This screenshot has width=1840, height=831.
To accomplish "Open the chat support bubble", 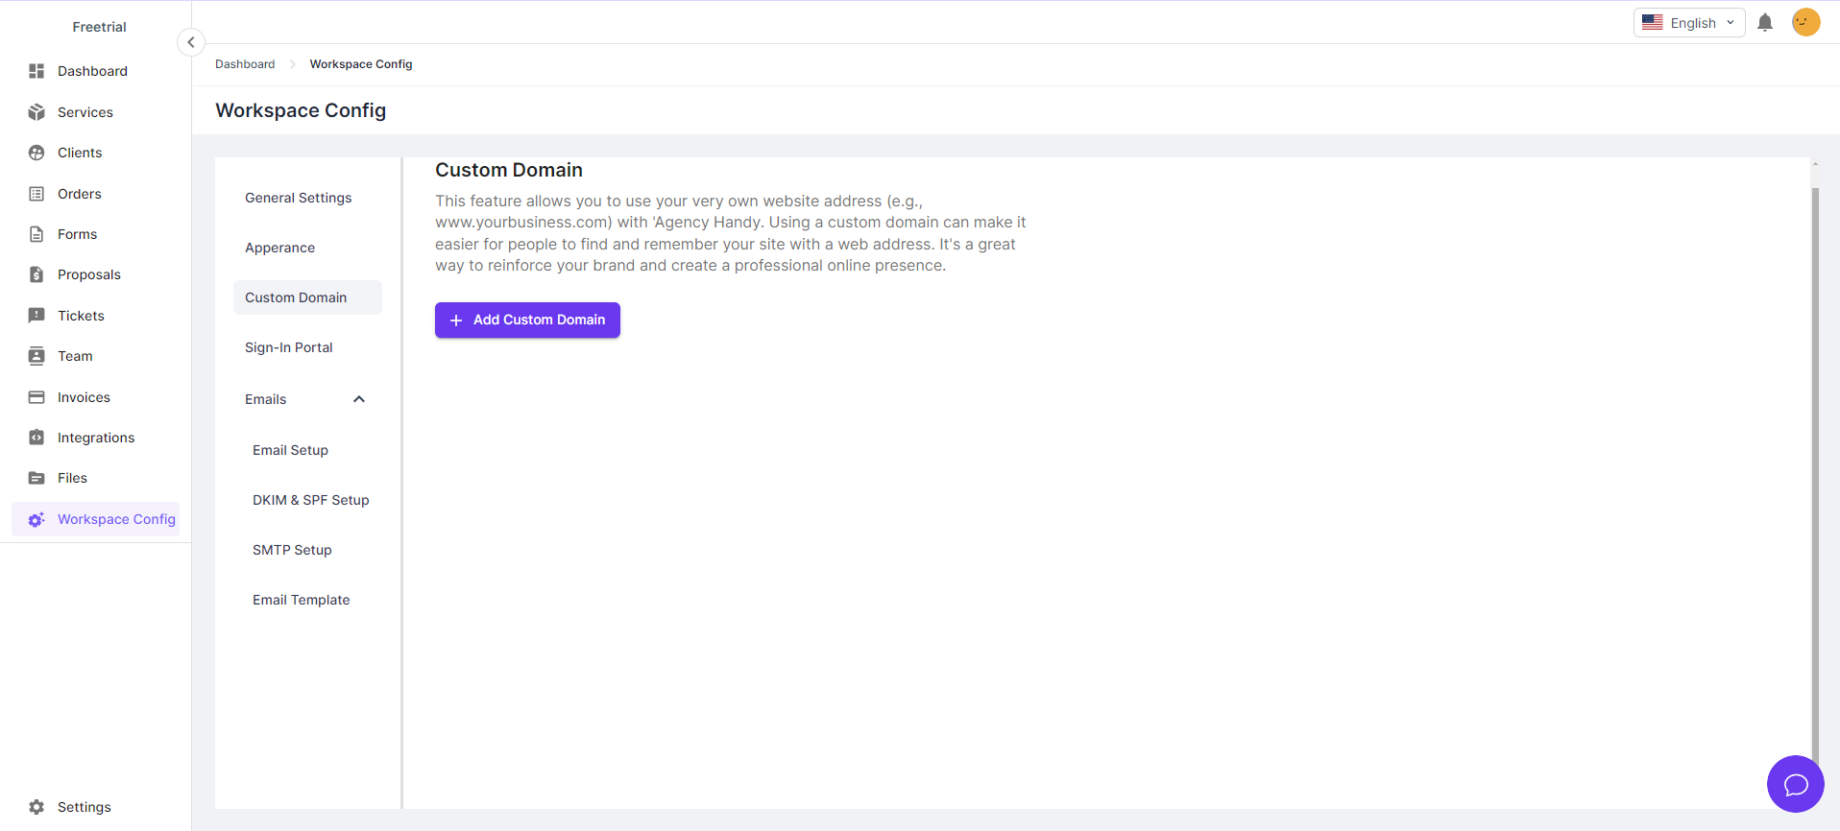I will click(x=1795, y=784).
